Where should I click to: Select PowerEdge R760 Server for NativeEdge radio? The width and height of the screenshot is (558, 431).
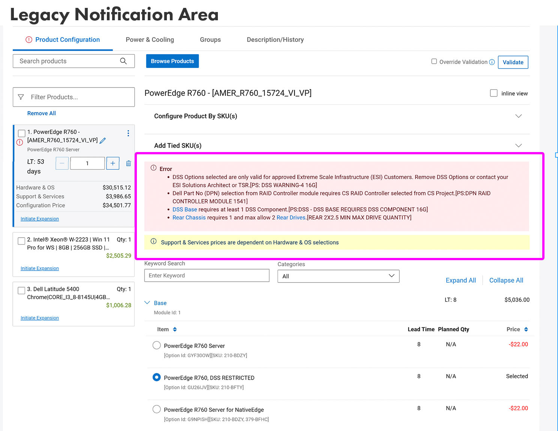tap(157, 409)
